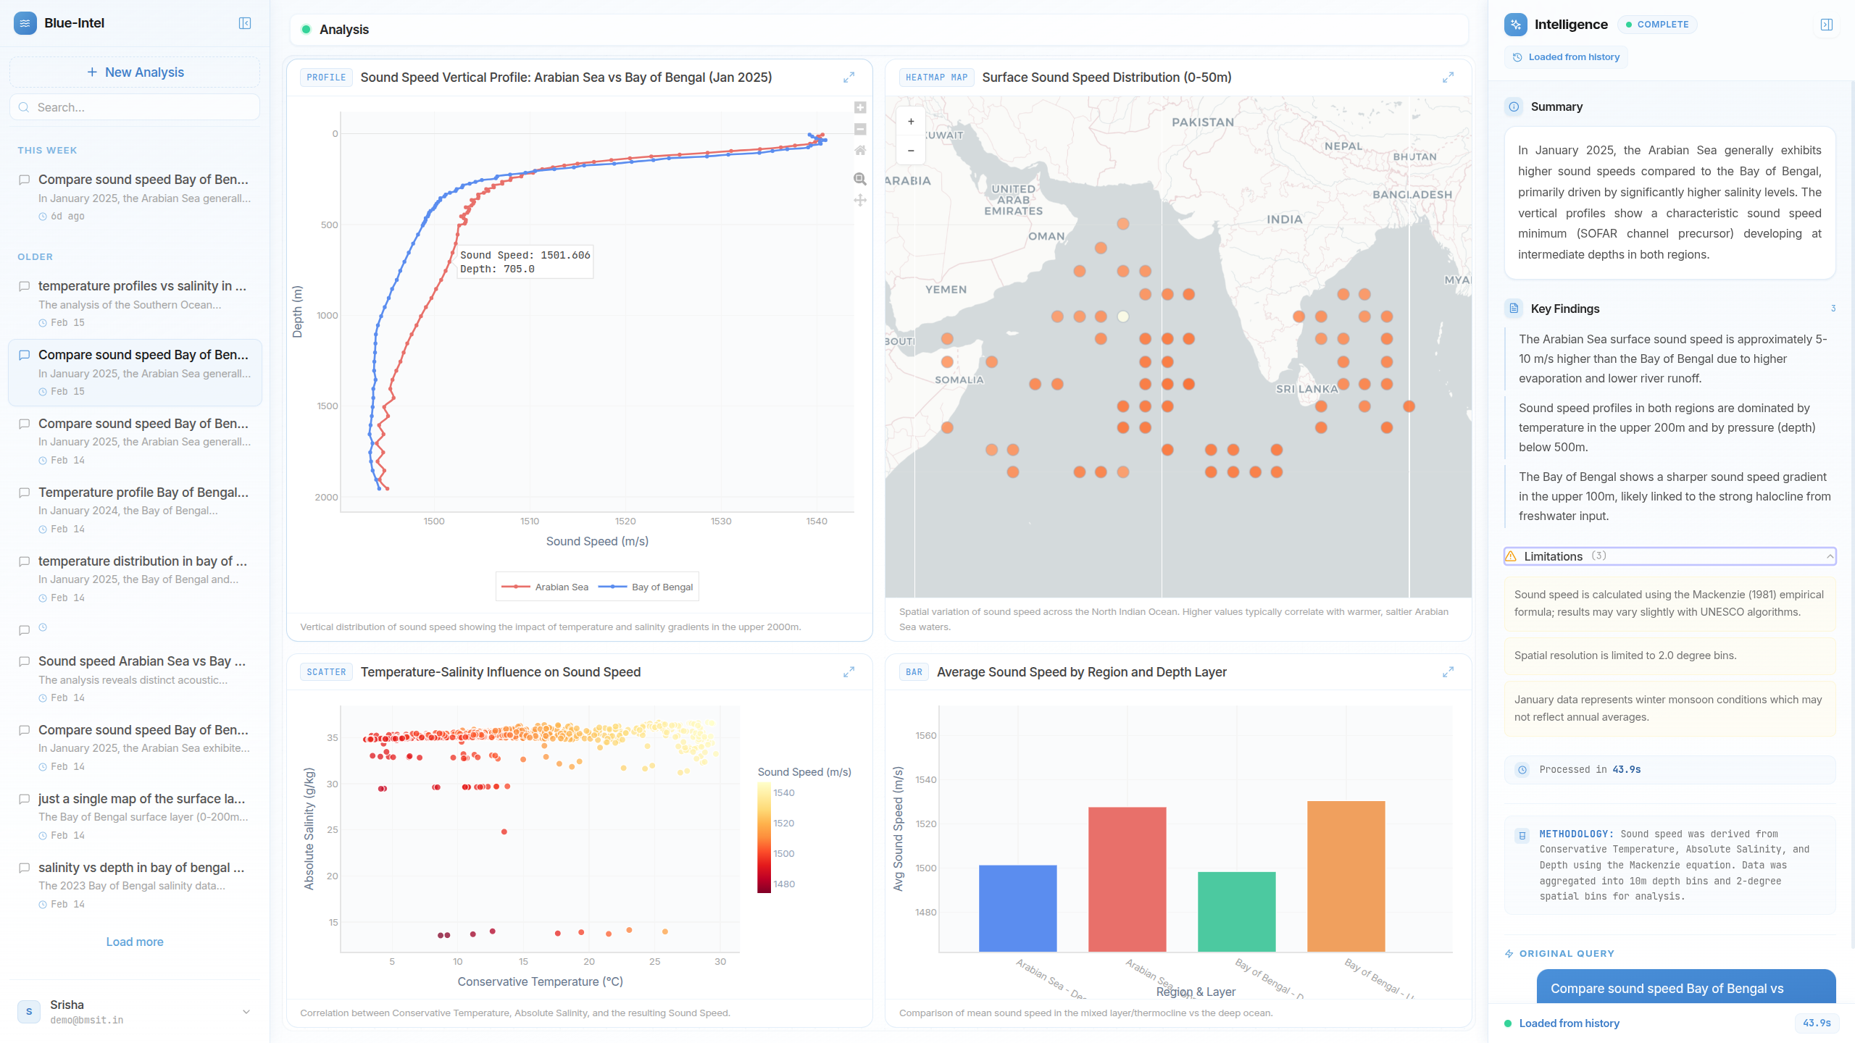Open the Key Findings section header
The height and width of the screenshot is (1043, 1855).
[x=1565, y=309]
